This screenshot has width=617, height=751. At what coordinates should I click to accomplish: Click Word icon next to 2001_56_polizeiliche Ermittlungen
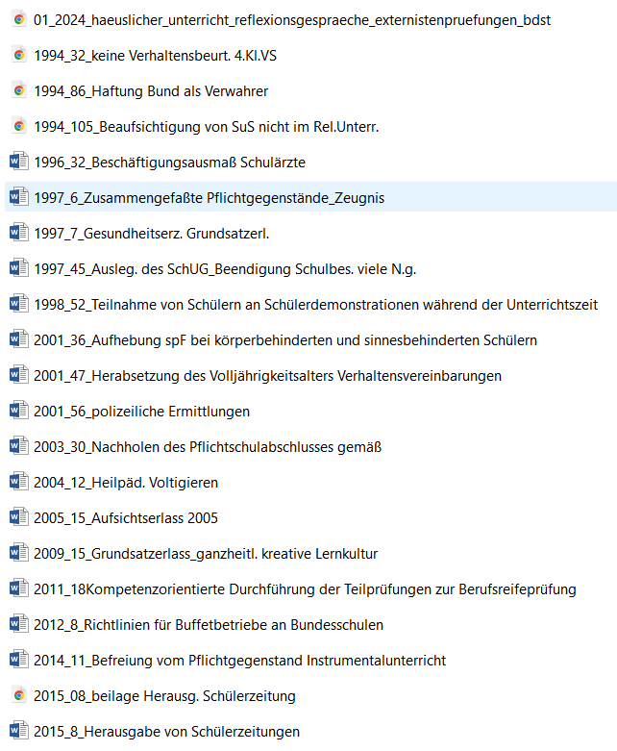[18, 411]
